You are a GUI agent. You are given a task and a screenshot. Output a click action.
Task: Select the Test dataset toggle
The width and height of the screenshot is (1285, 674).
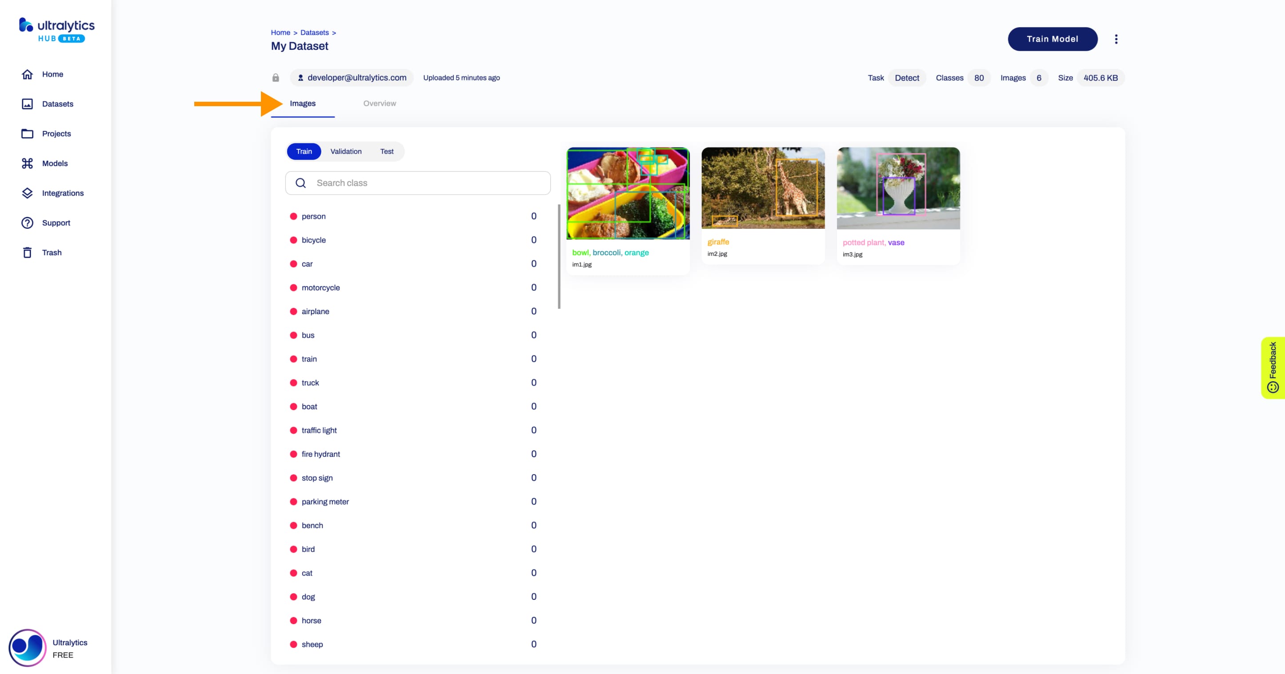tap(387, 152)
